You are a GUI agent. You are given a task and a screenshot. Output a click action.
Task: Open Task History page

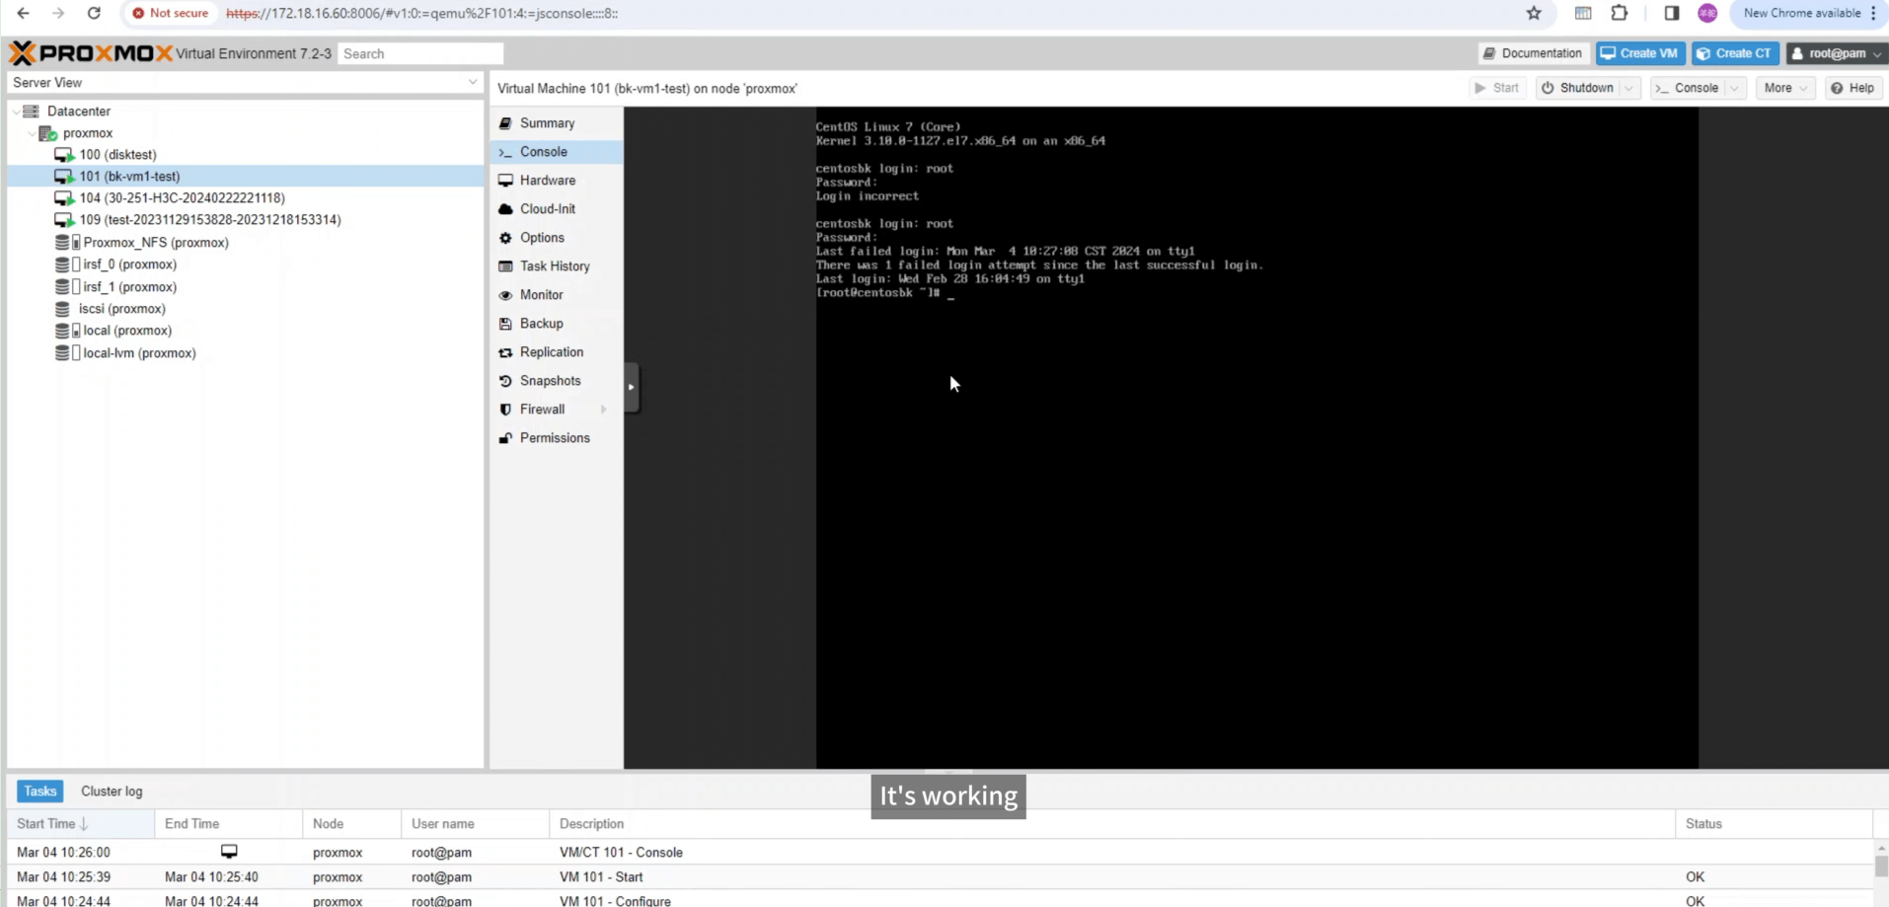click(556, 266)
